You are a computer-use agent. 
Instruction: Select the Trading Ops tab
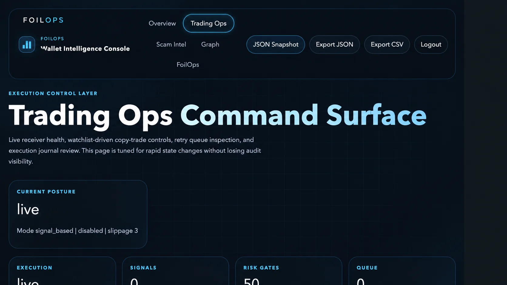coord(209,23)
